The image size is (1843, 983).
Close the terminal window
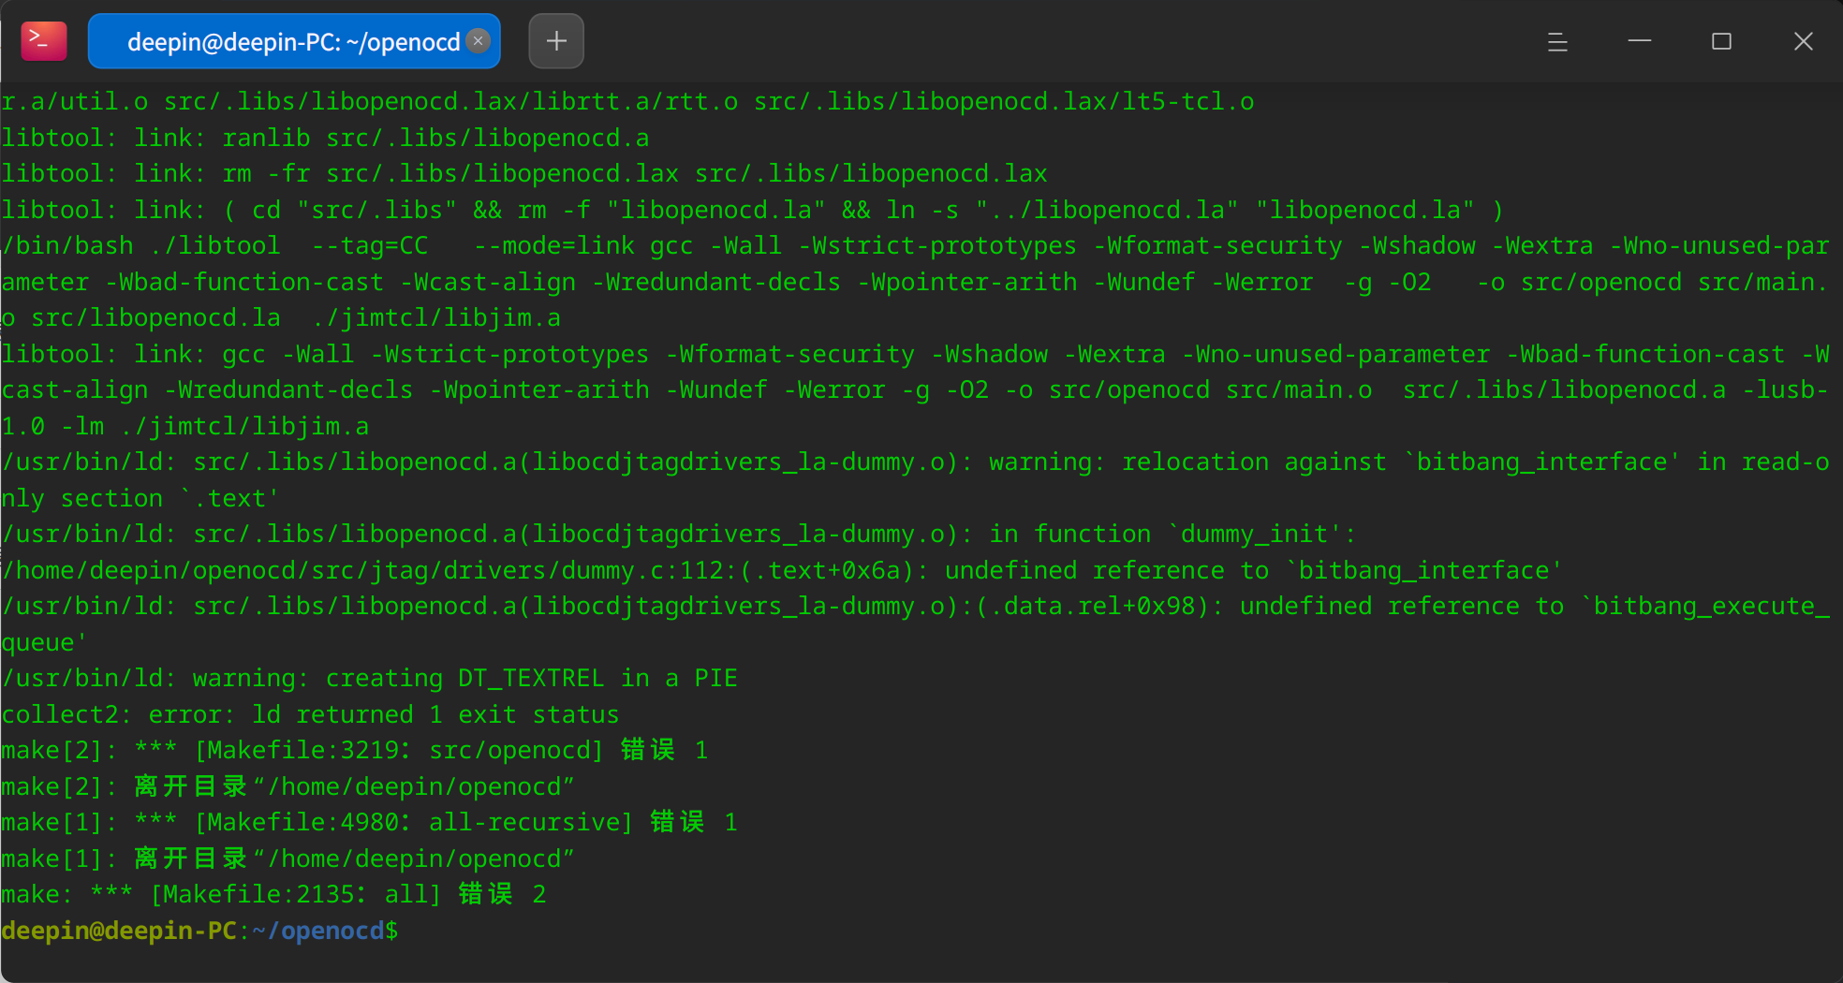pyautogui.click(x=1804, y=41)
